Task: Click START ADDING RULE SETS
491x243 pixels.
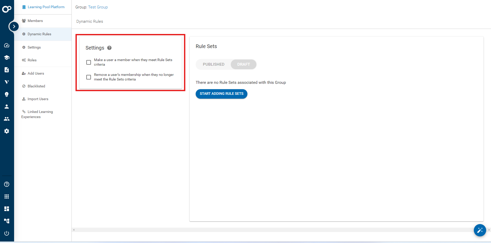Action: tap(221, 94)
